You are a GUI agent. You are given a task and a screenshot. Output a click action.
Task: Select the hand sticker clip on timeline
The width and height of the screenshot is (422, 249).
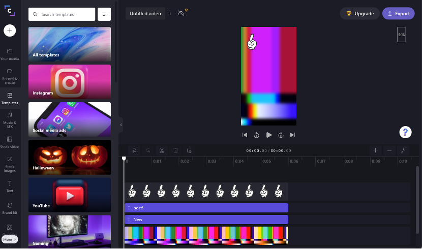(206, 192)
